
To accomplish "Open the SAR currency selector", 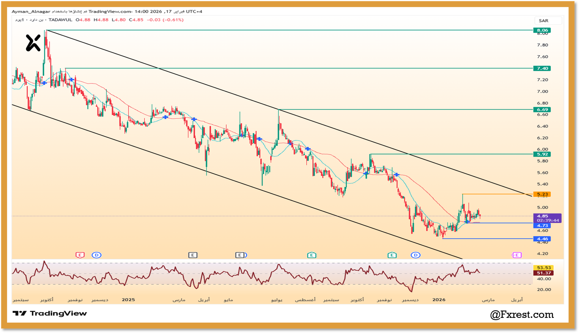I will coord(544,21).
